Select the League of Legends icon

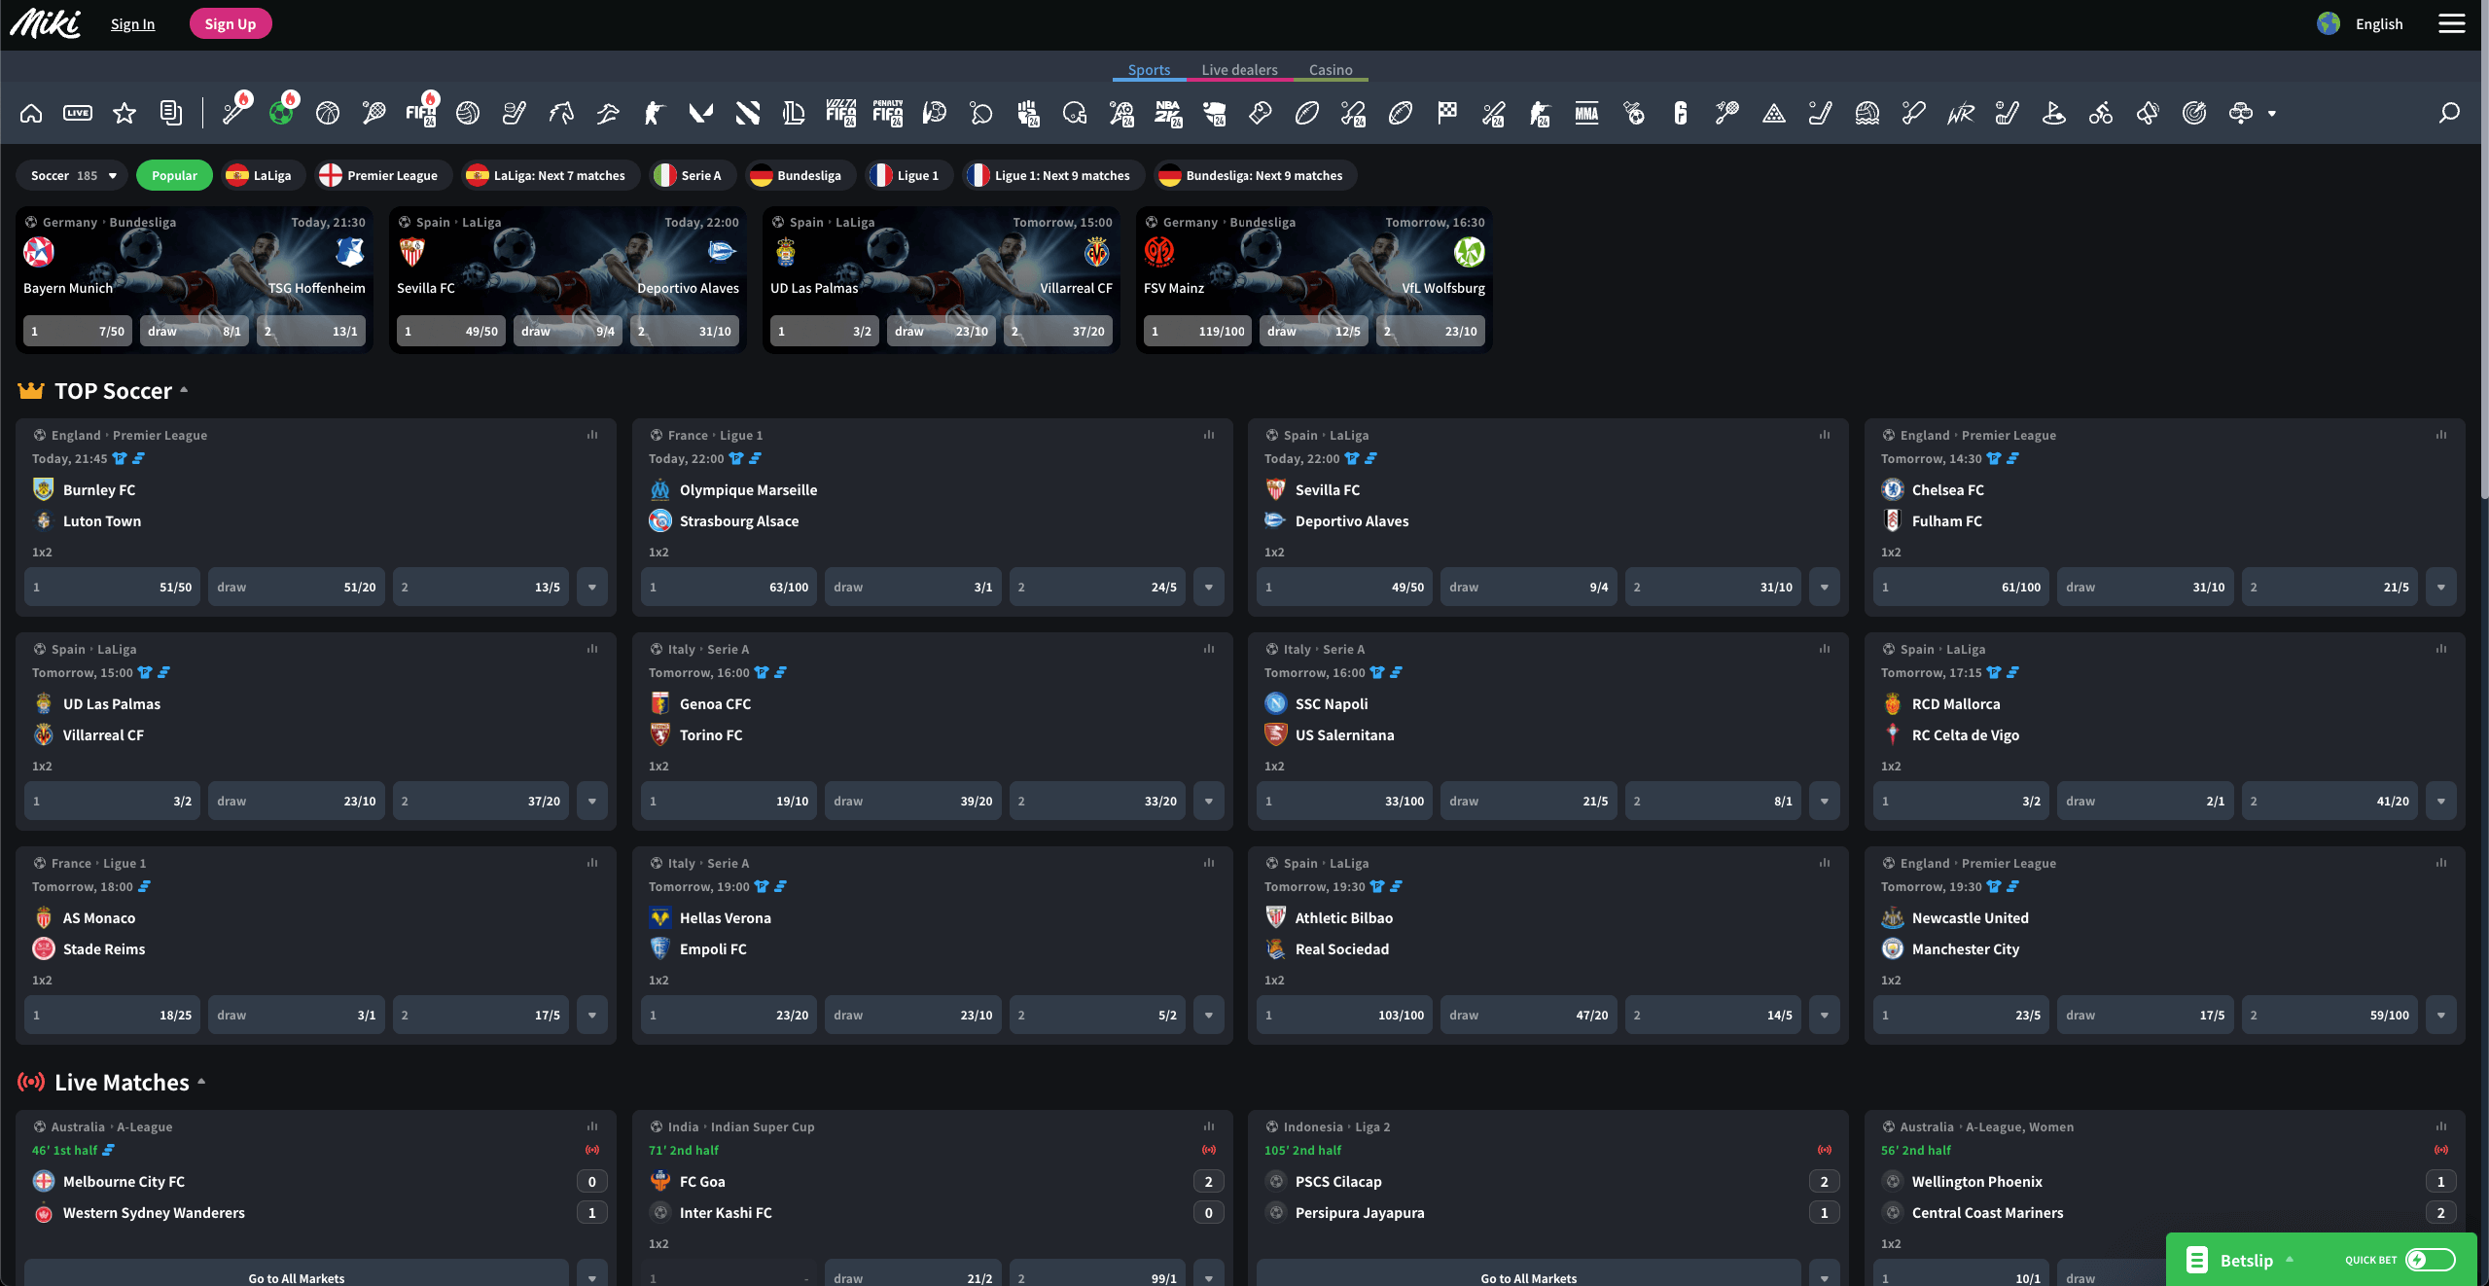click(795, 114)
